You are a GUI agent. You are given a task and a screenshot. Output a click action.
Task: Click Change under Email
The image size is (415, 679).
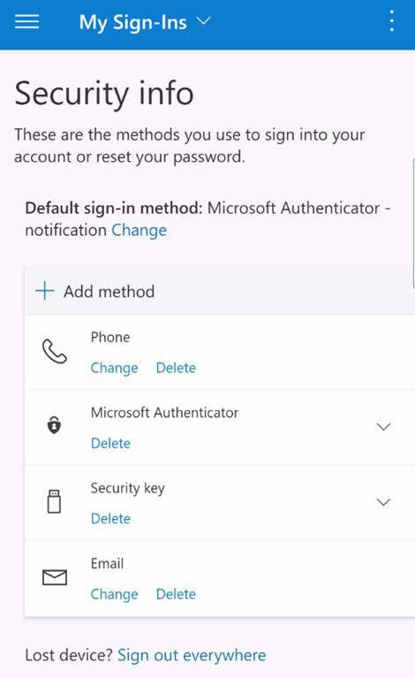114,594
